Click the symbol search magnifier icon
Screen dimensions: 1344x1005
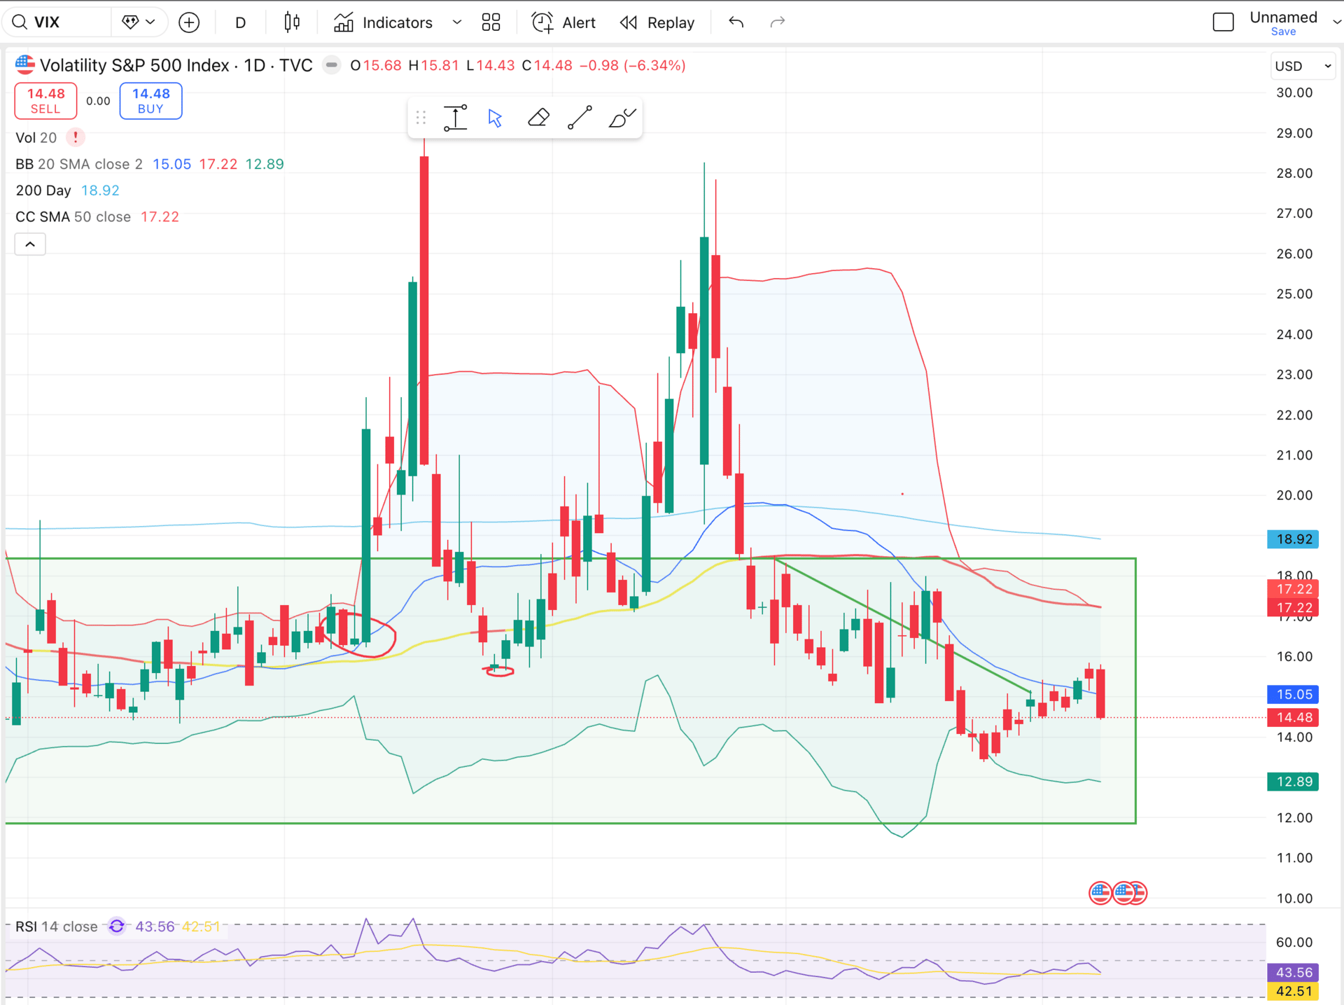[x=20, y=22]
